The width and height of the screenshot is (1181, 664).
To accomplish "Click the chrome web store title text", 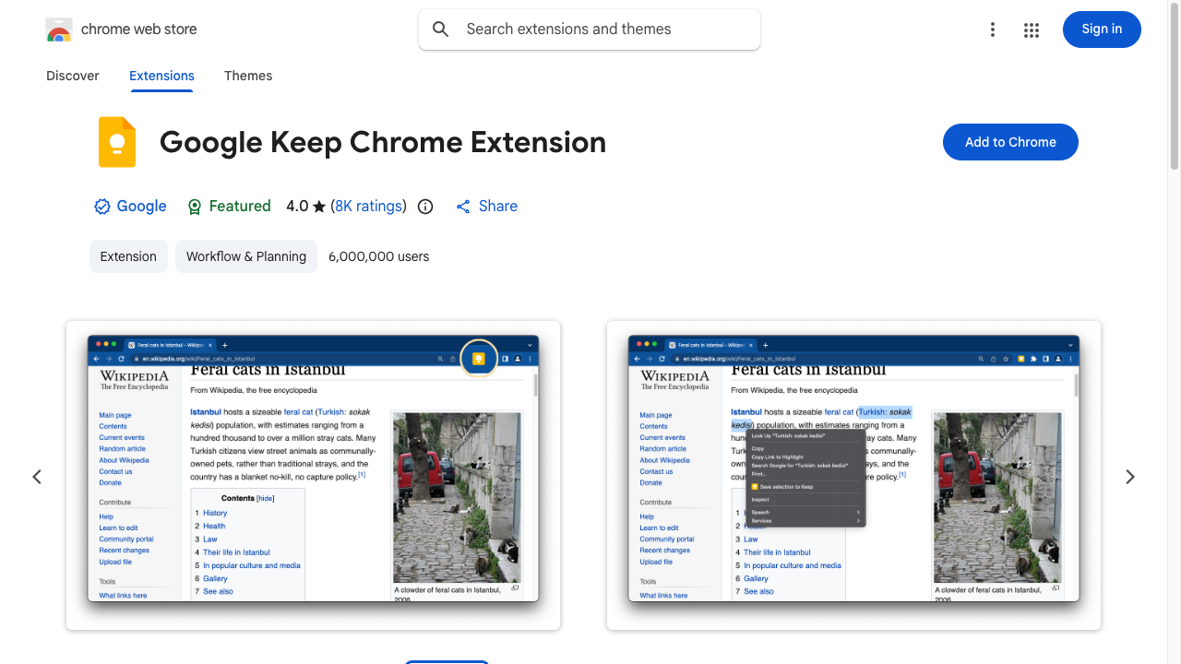I will 139,30.
